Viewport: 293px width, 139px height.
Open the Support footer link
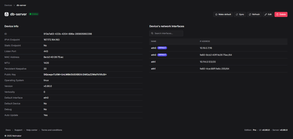coord(18,130)
